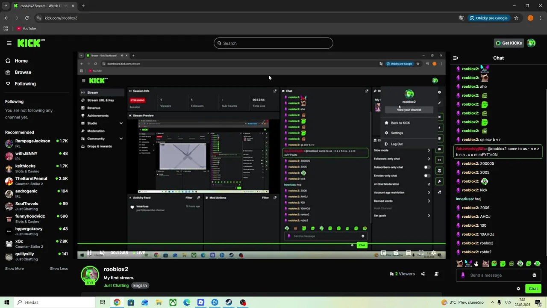Open the rooblox2 channel avatar
547x308 pixels.
tap(90, 275)
